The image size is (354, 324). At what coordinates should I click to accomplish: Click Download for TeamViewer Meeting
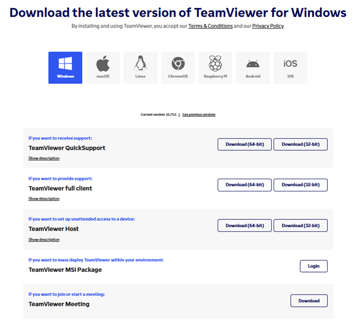pyautogui.click(x=309, y=301)
